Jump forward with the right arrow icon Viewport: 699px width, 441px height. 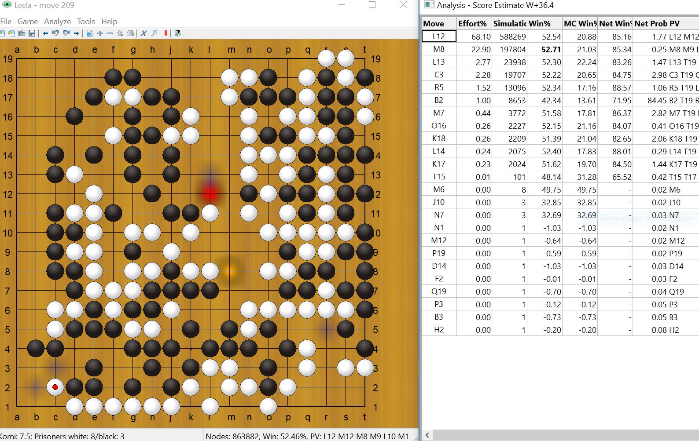(x=76, y=33)
